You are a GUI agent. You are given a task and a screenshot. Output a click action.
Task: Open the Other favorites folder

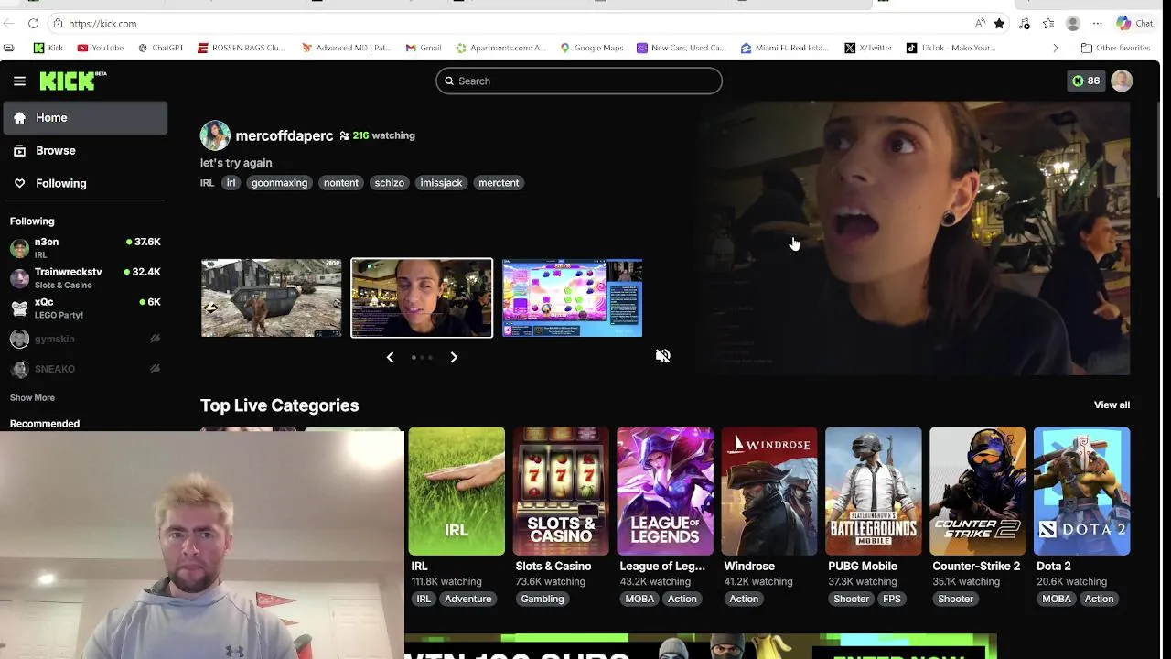(1115, 48)
